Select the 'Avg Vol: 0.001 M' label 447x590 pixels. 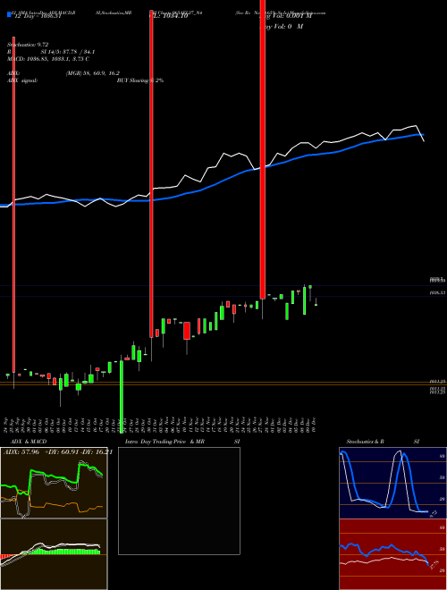[286, 16]
